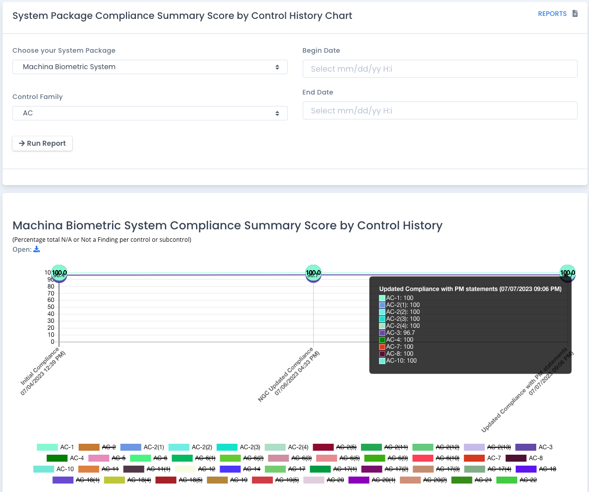
Task: Click AC-18(5) legend label
Action: pos(191,480)
